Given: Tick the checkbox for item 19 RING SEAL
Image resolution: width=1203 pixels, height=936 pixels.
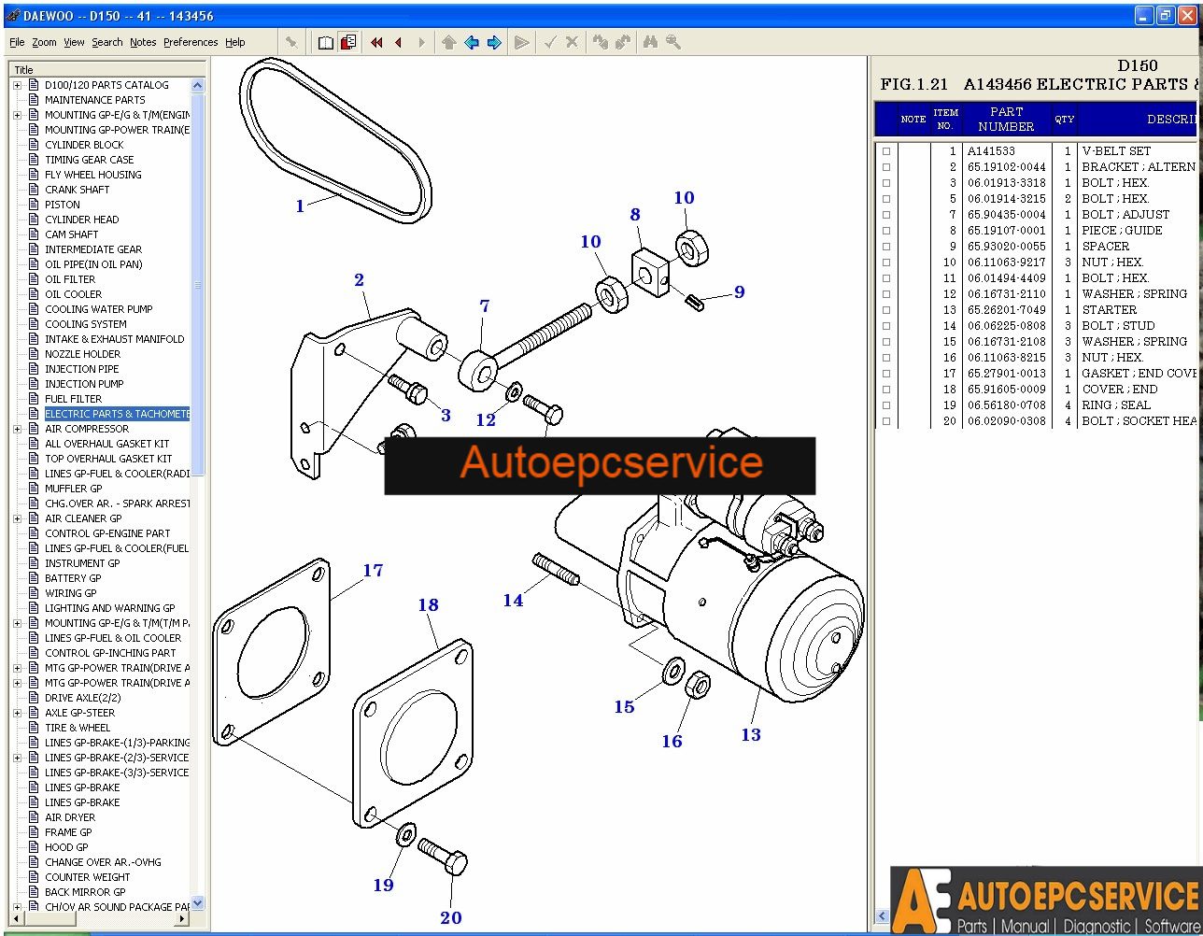Looking at the screenshot, I should coord(886,405).
